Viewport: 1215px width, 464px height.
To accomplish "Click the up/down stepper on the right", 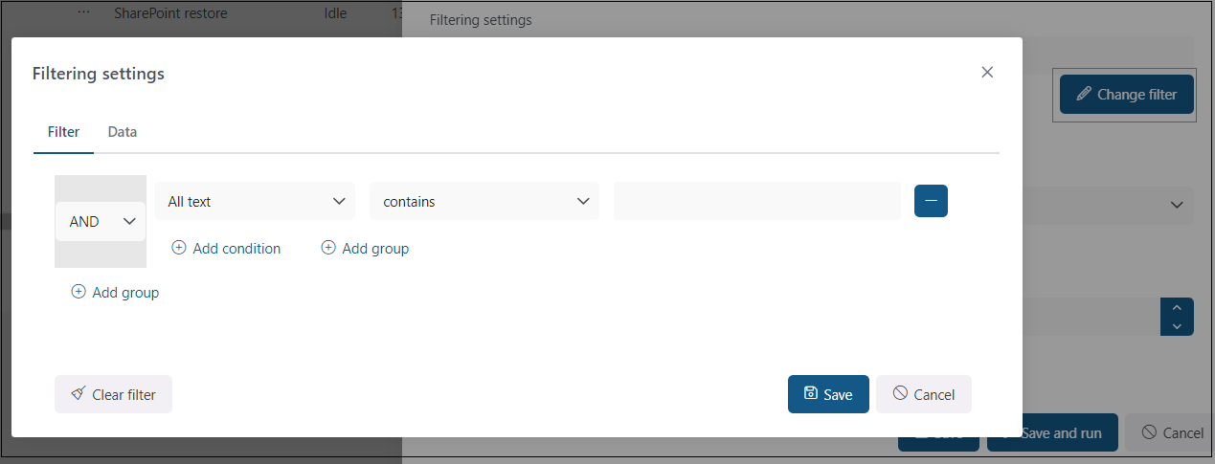I will click(1177, 317).
